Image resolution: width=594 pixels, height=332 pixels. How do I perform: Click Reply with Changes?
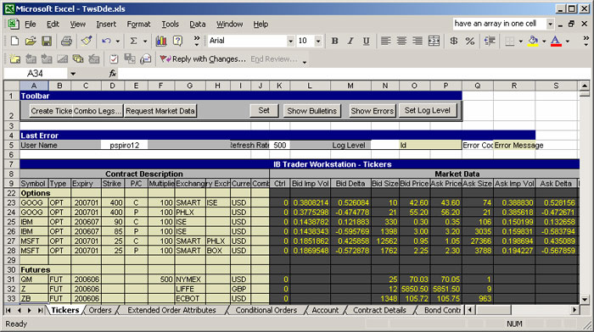tap(203, 58)
